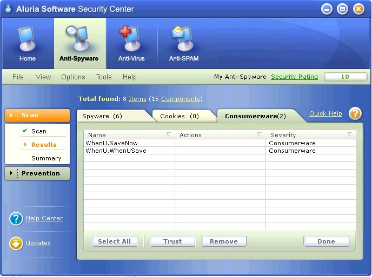Screen dimensions: 372x277
Task: Select the WhenU.SaveNow row
Action: 220,143
